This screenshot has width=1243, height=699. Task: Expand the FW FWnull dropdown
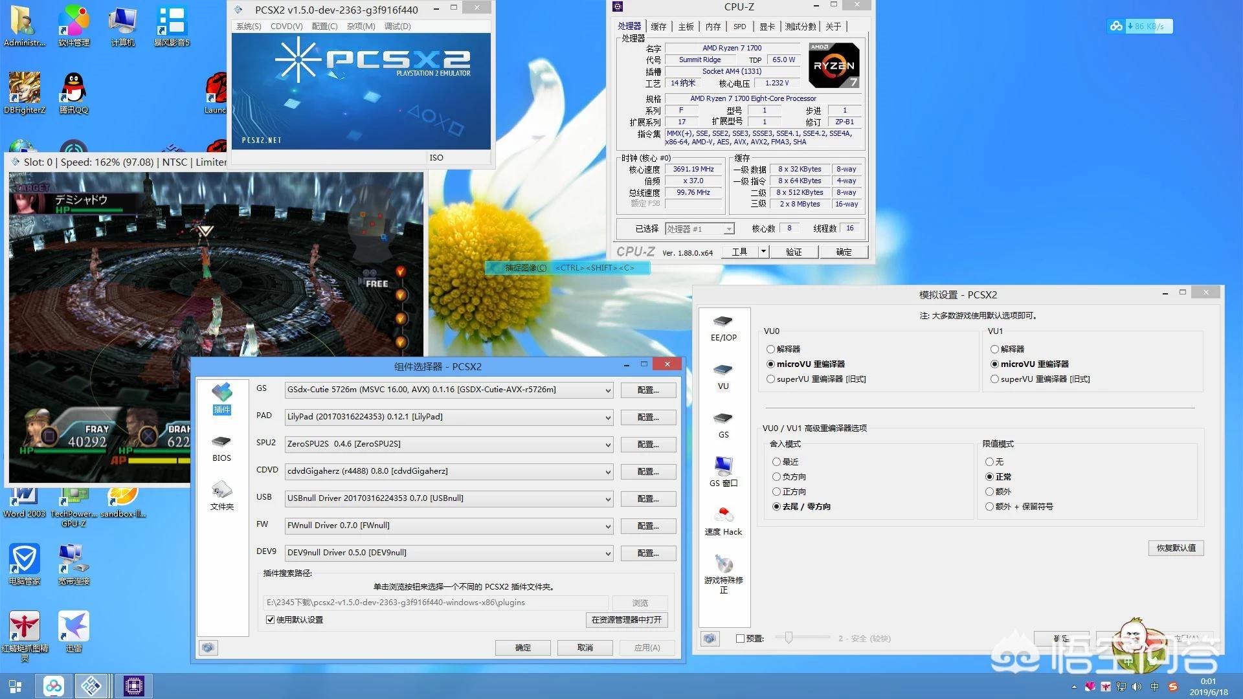(x=608, y=526)
